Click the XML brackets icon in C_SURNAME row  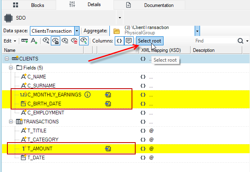(x=143, y=86)
